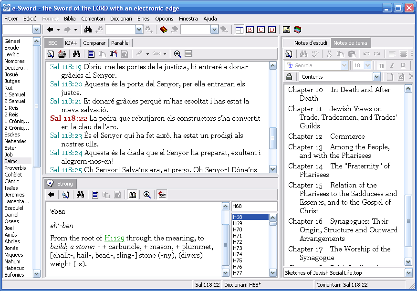
Task: Click the main toolbar back arrow
Action: tap(50, 30)
